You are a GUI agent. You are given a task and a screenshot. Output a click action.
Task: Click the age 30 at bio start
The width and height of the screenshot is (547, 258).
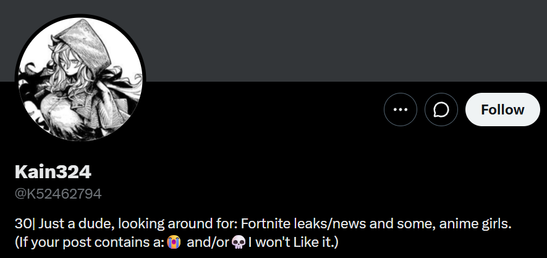pos(23,224)
